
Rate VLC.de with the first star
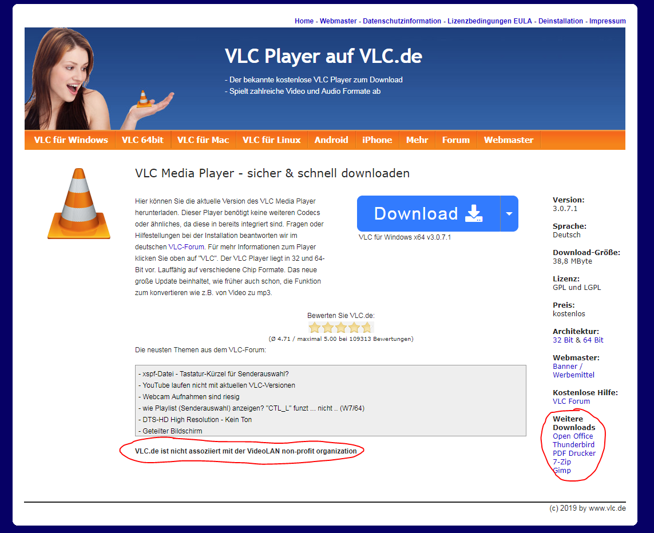pyautogui.click(x=315, y=327)
